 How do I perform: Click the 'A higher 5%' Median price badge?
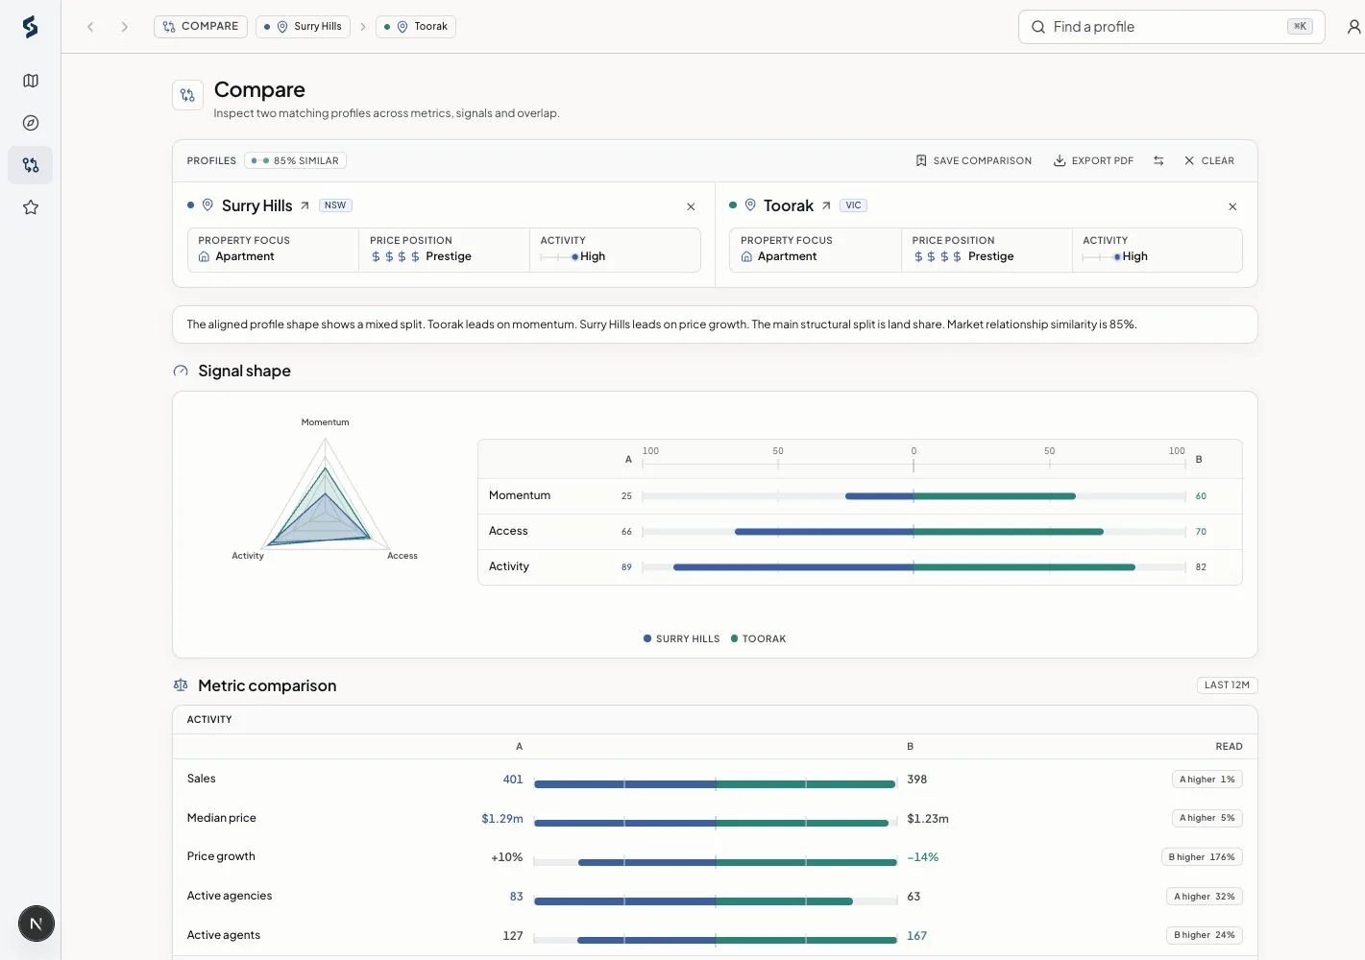click(1207, 818)
